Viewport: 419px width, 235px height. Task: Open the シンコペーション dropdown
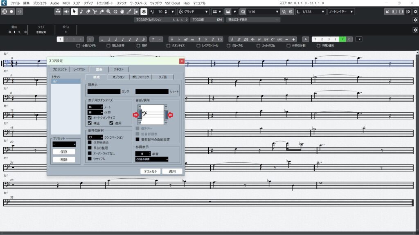pos(95,137)
